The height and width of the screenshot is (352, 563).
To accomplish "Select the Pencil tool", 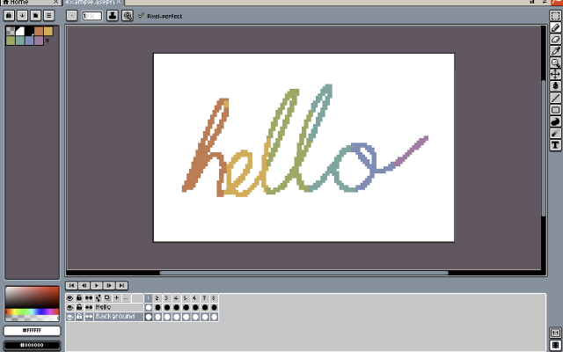I will (555, 27).
